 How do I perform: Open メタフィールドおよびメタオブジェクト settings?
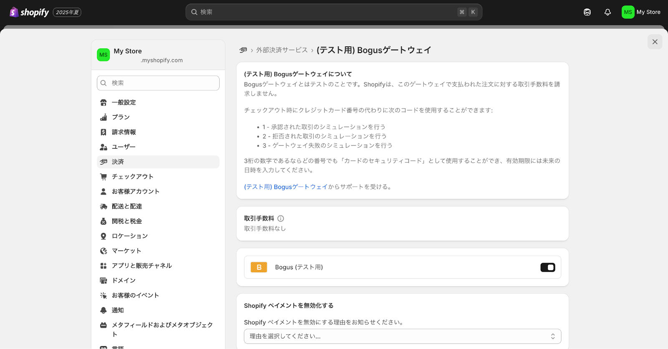tap(158, 329)
